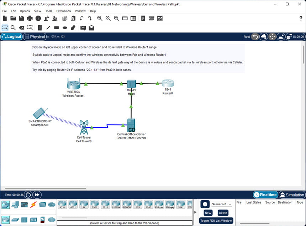The width and height of the screenshot is (306, 226).
Task: Open the User Profile icon
Action: 47,19
